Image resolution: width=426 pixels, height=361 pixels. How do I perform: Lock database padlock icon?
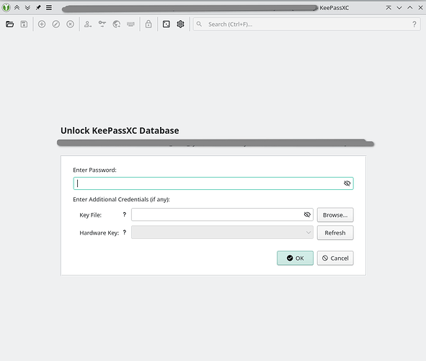pos(148,25)
